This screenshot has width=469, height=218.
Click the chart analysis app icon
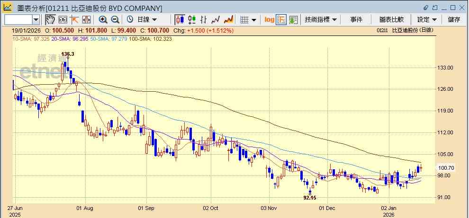8,8
